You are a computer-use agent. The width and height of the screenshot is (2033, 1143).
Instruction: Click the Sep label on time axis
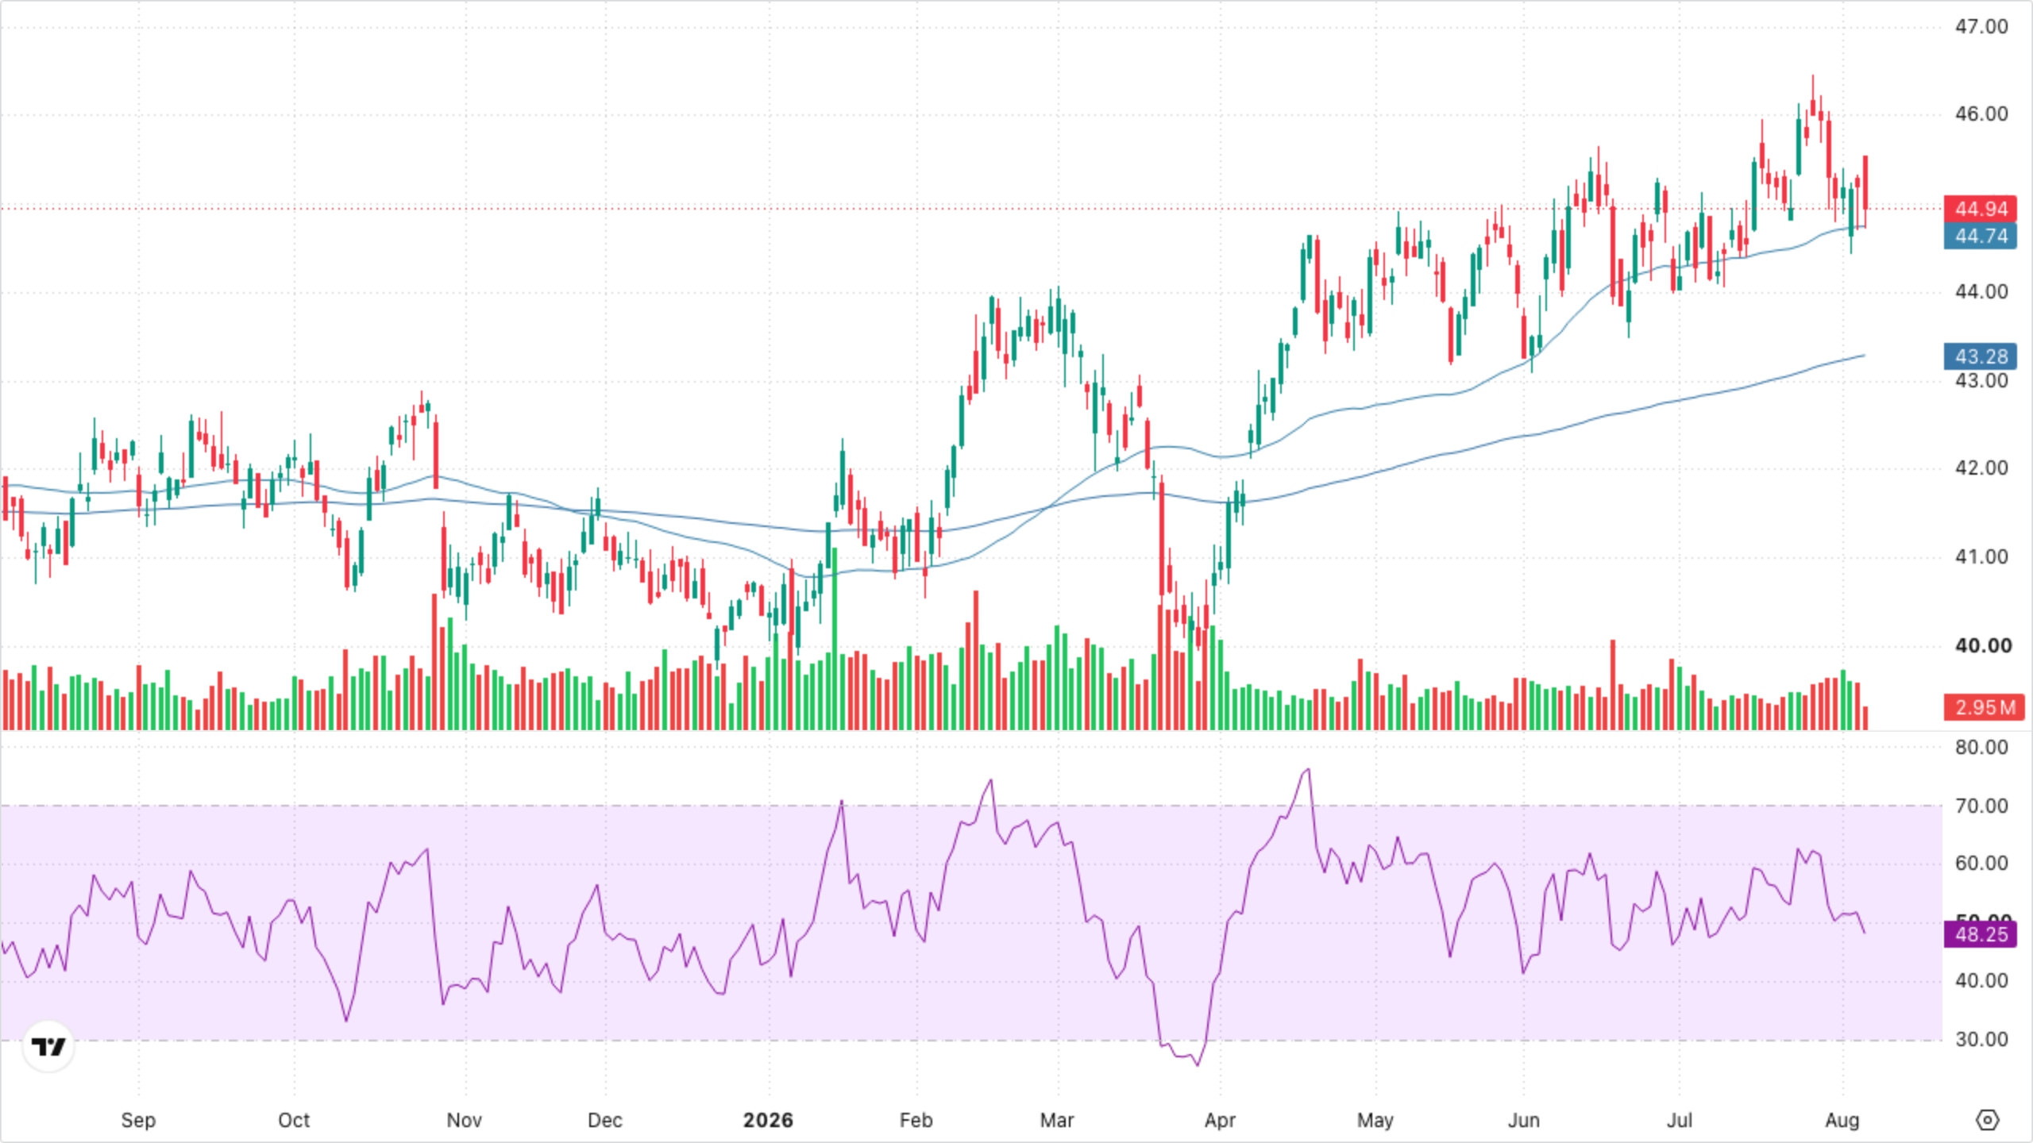tap(138, 1120)
